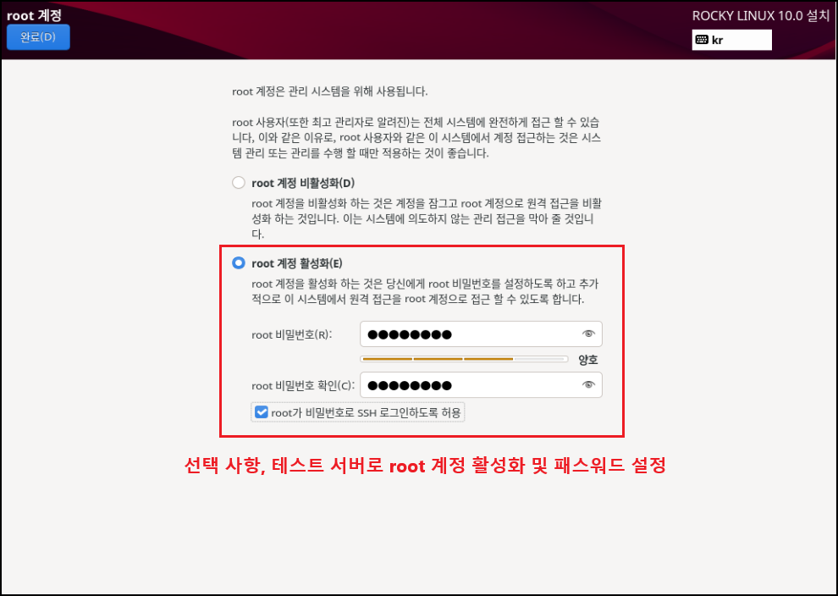
Task: Click ROCKY LINUX 10.0 설치 heading
Action: (x=760, y=15)
